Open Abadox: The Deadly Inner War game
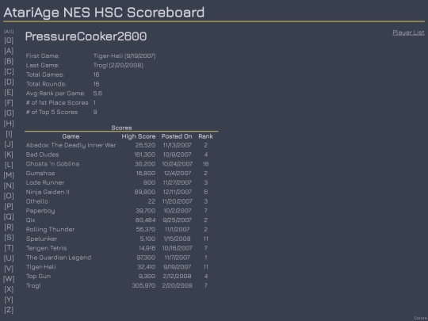 (71, 145)
